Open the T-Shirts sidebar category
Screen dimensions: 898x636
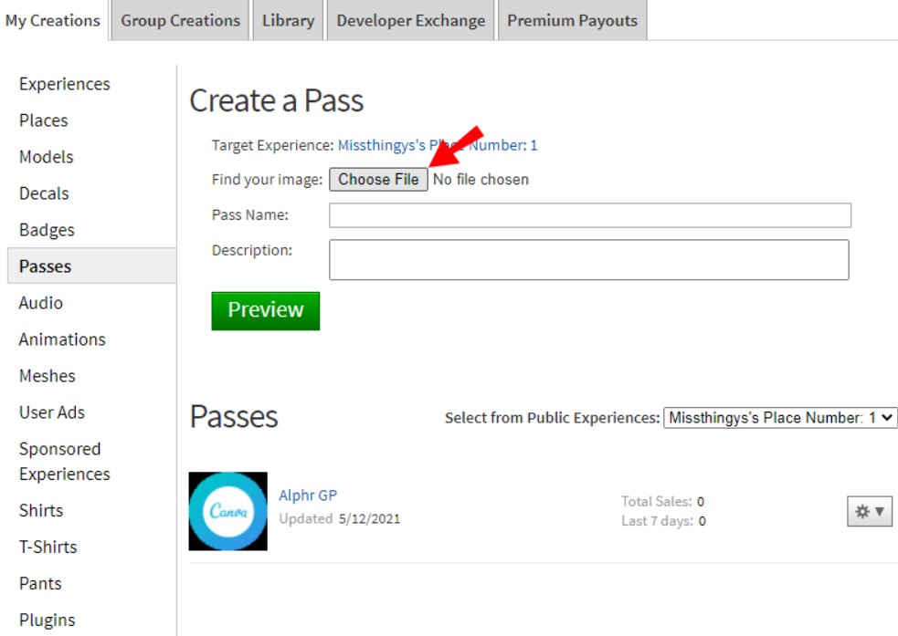click(x=48, y=547)
